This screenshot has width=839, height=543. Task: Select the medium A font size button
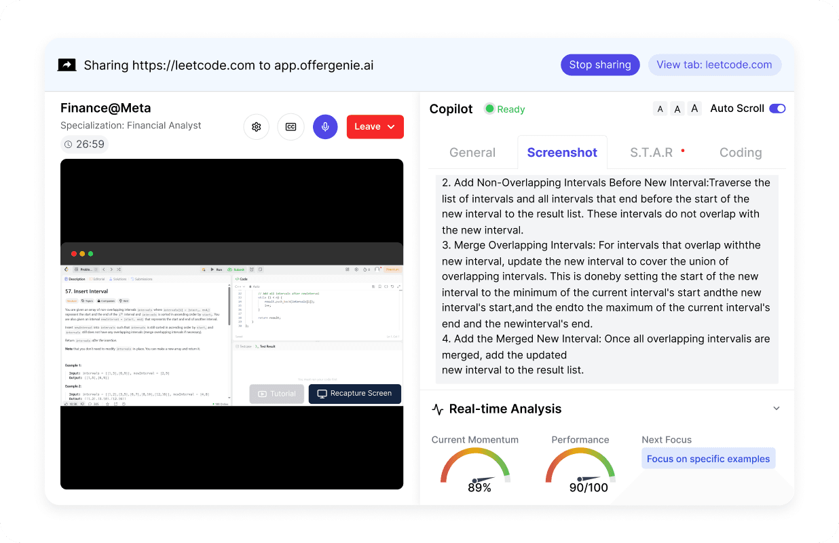[677, 109]
